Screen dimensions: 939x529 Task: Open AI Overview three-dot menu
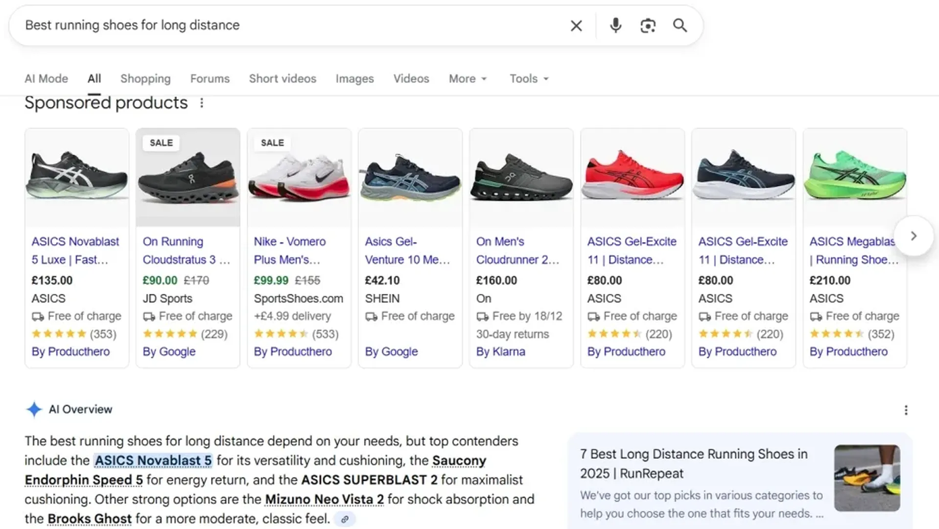(906, 410)
